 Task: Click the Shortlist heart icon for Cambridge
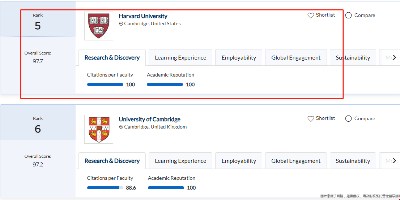[311, 119]
